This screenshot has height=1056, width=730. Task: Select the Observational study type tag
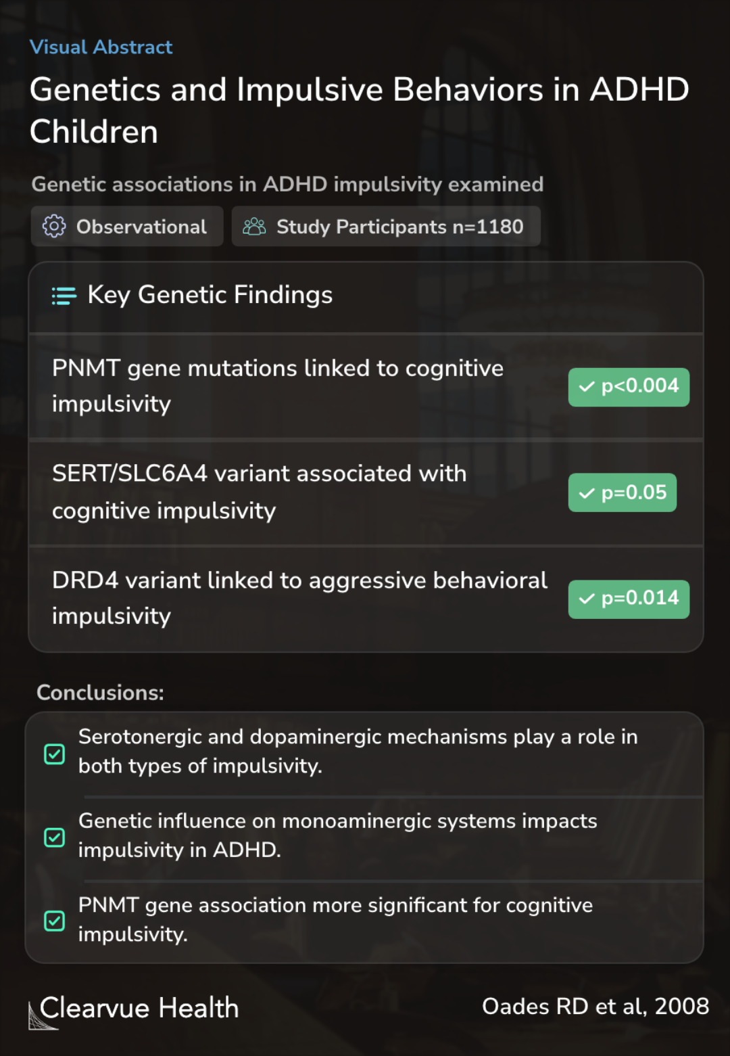coord(127,226)
